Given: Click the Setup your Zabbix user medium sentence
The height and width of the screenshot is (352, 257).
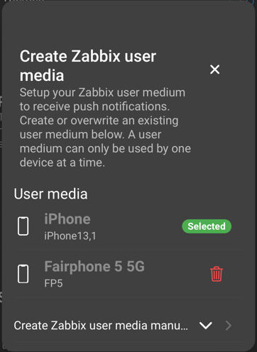Looking at the screenshot, I should pos(102,99).
